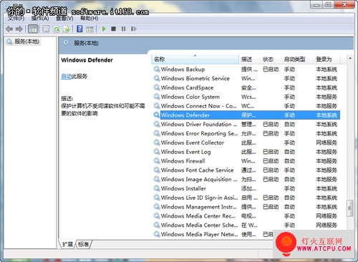The width and height of the screenshot is (358, 262).
Task: Click the gear icon of Windows Color System
Action: tap(157, 97)
